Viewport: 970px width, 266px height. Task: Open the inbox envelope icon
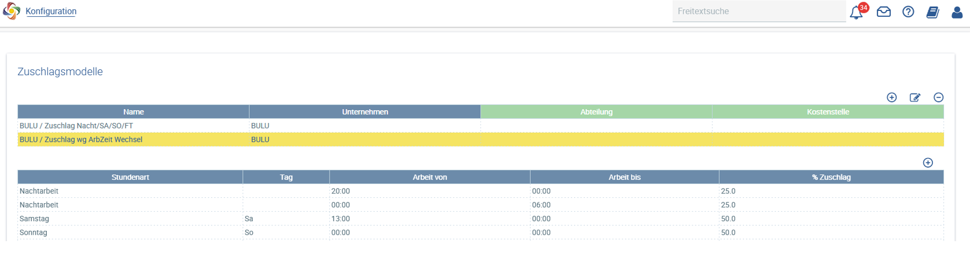(x=883, y=12)
